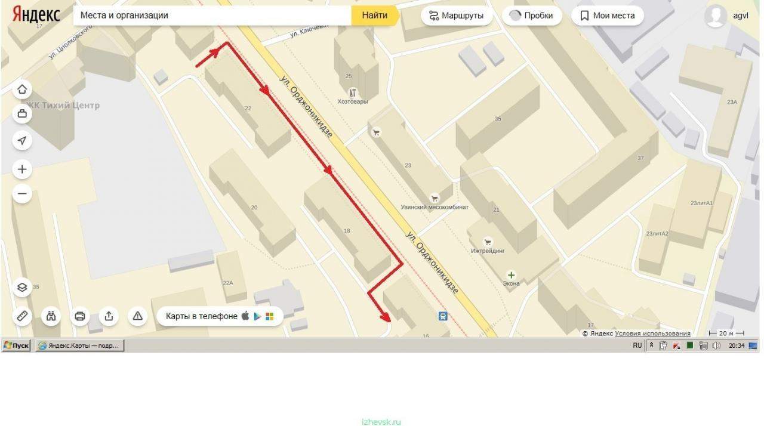Image resolution: width=764 pixels, height=426 pixels.
Task: Open Мои места bookmarks
Action: click(608, 16)
